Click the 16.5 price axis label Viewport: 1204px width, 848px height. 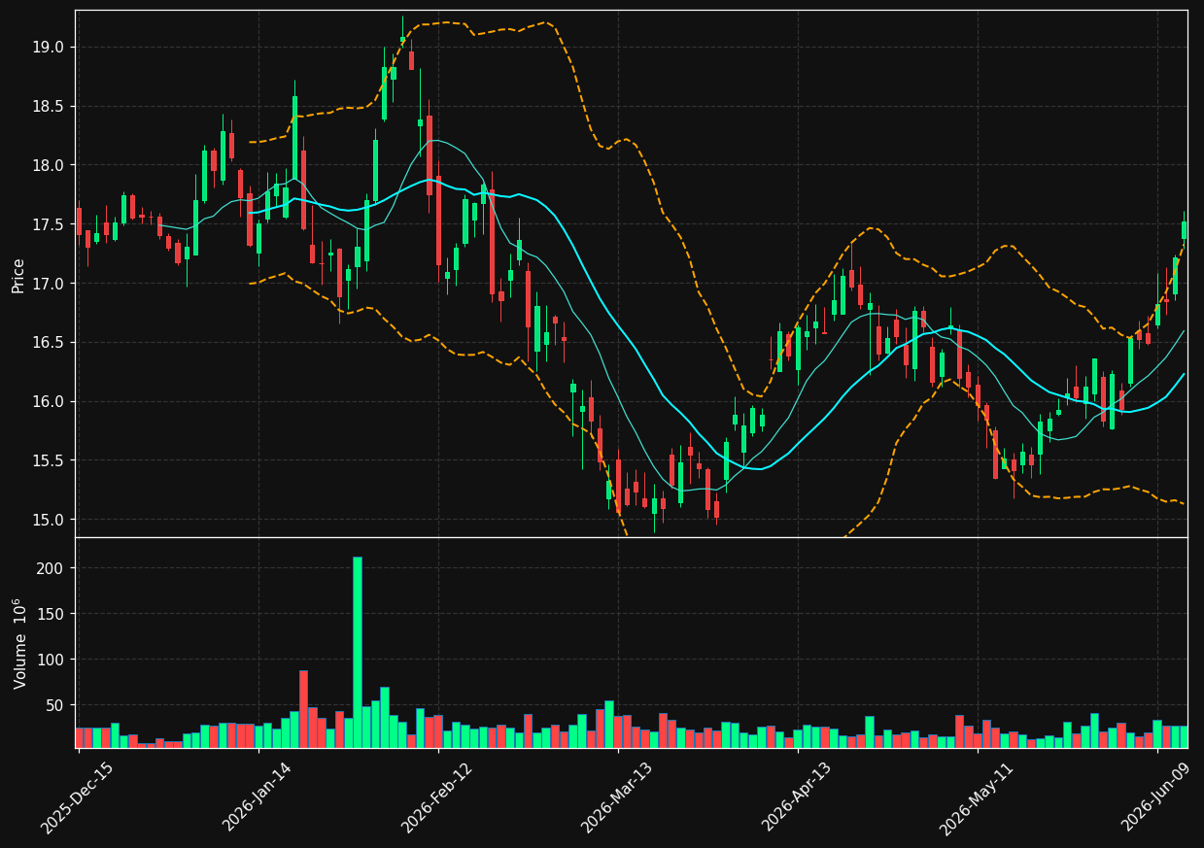[x=49, y=343]
